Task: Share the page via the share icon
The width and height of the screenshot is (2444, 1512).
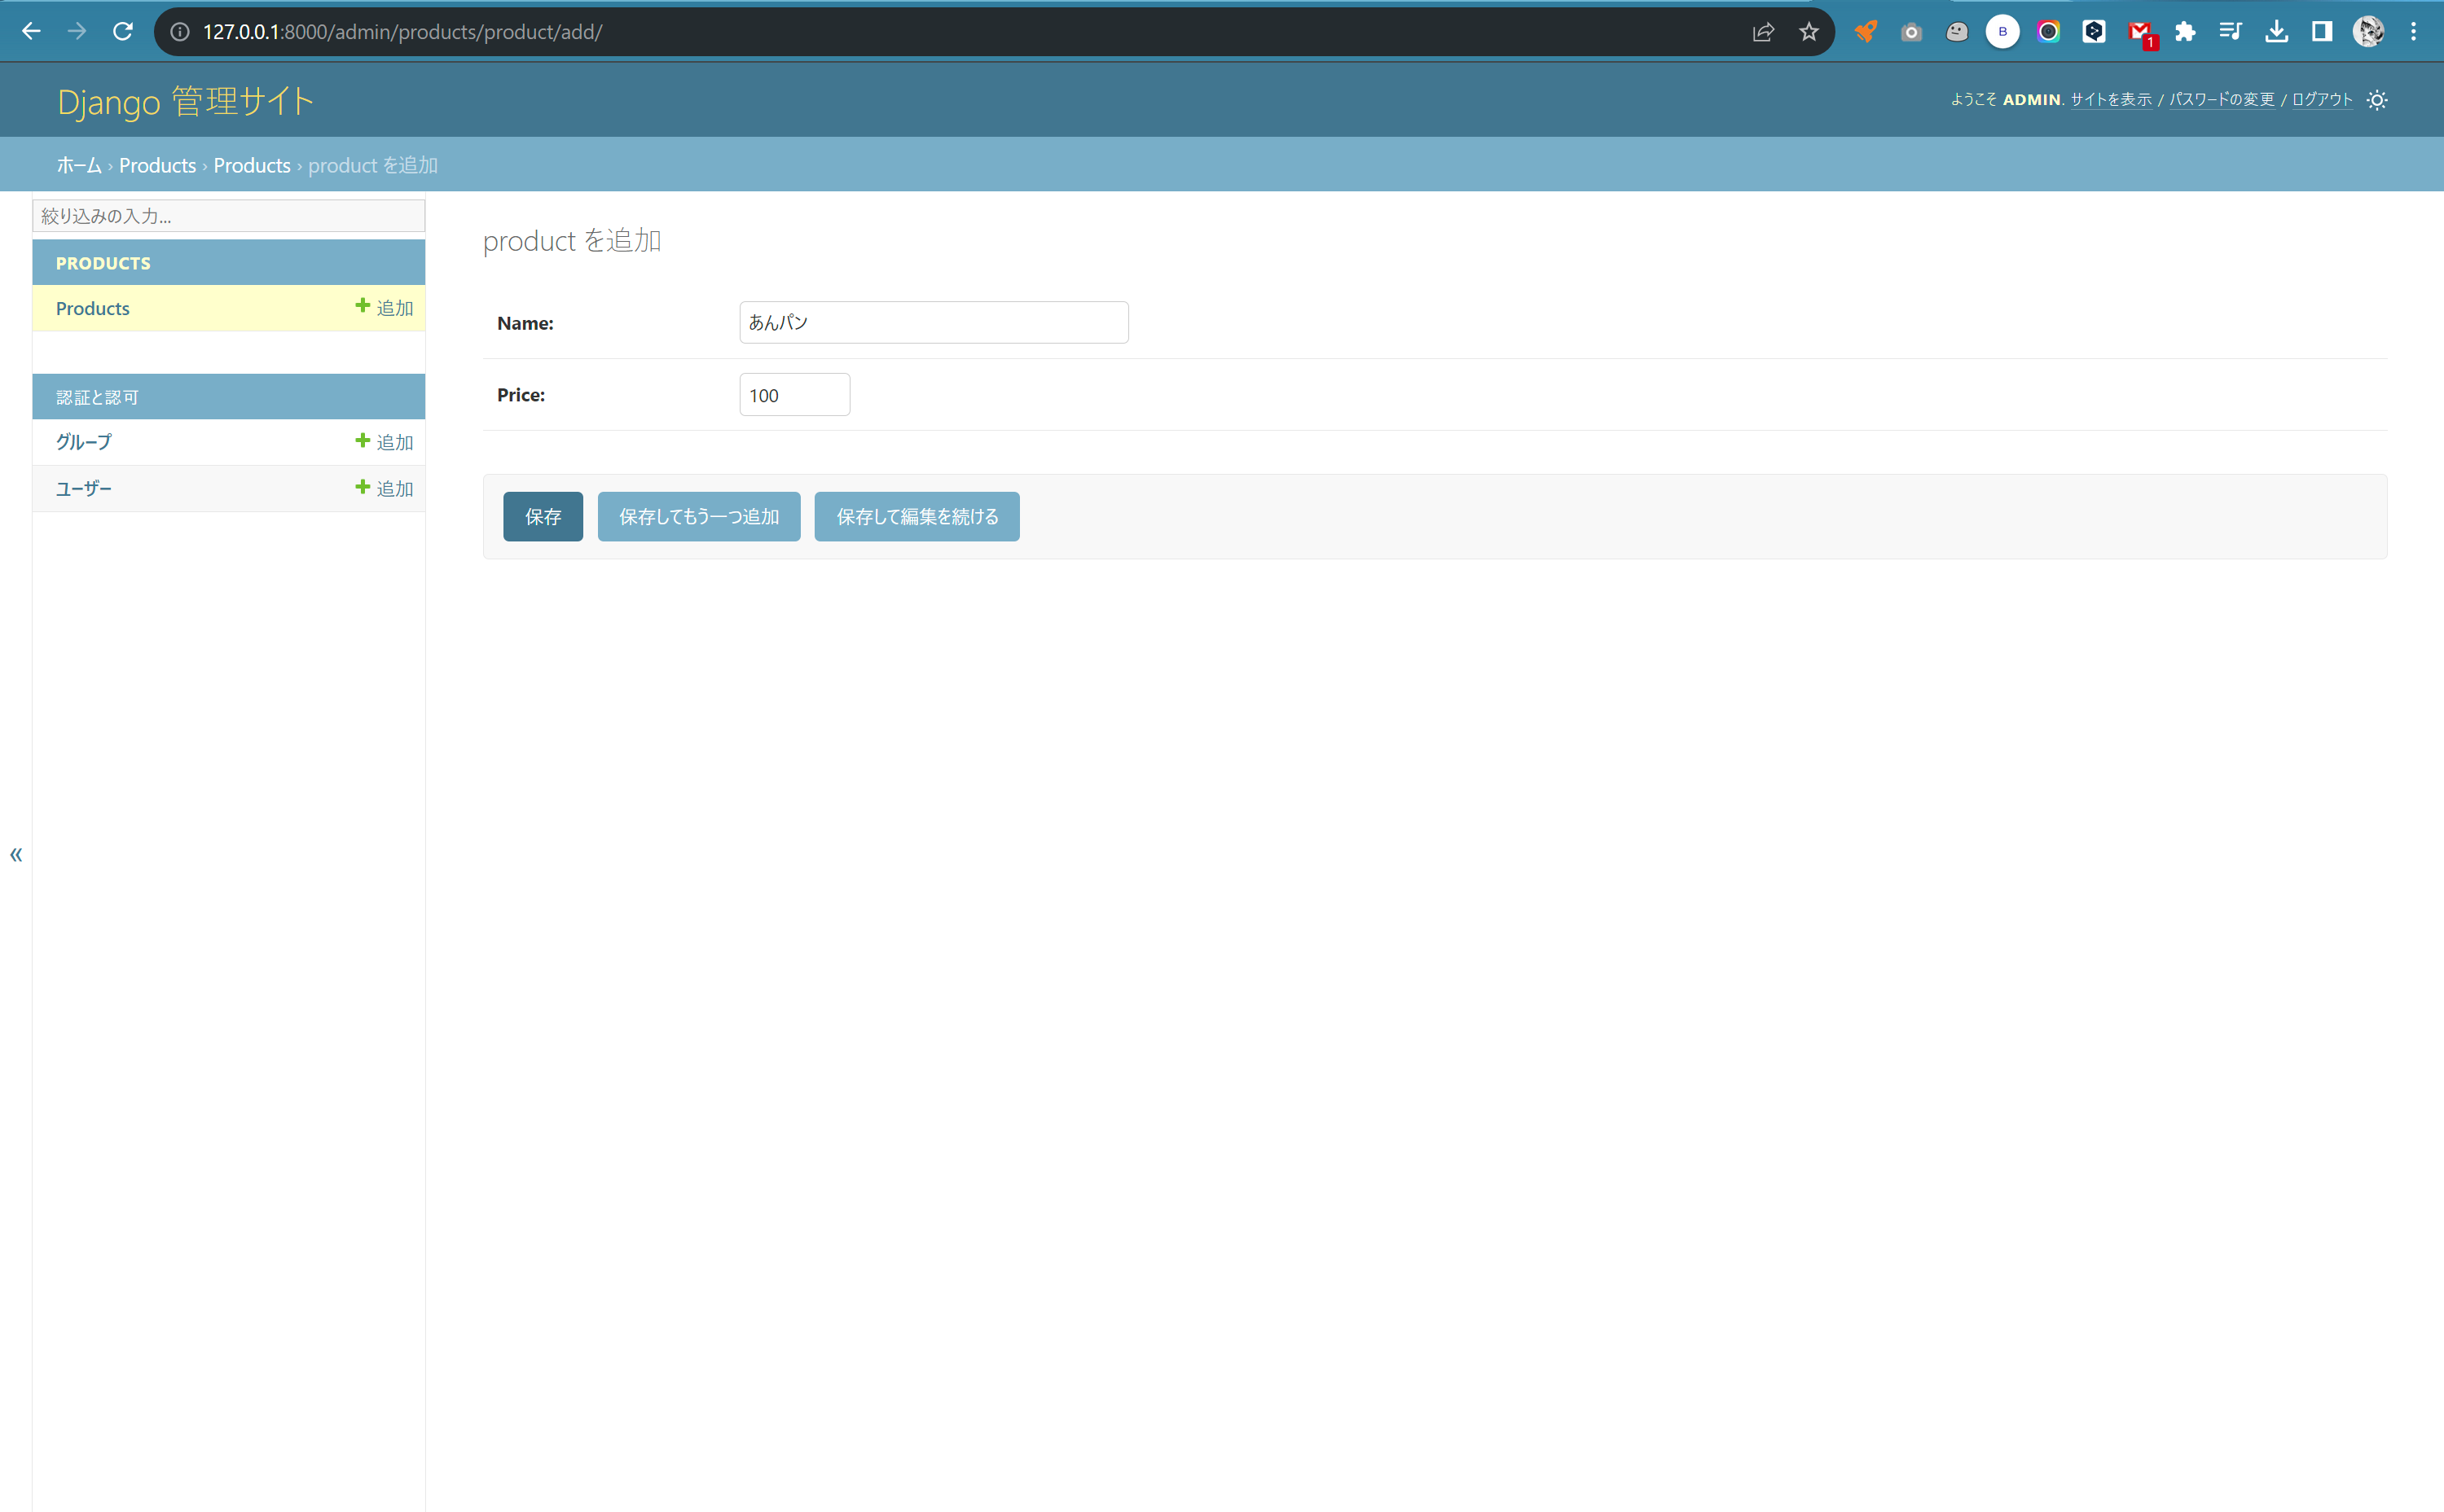Action: click(1763, 31)
